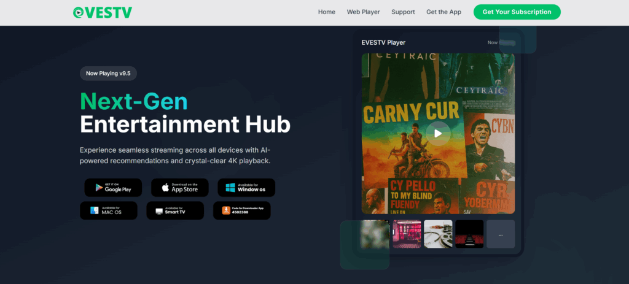Expand more thumbnails with ellipsis tile

click(x=501, y=234)
